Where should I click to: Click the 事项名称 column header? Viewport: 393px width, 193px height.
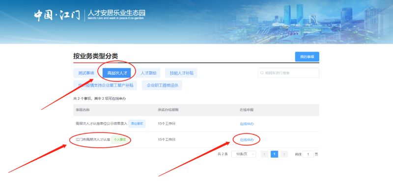coord(83,110)
